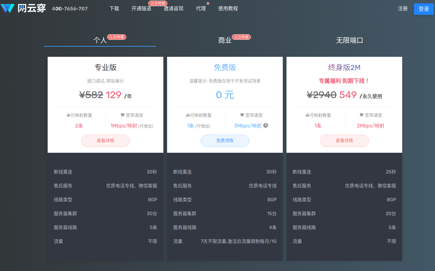
Task: Open the 下载 menu item
Action: (x=114, y=9)
